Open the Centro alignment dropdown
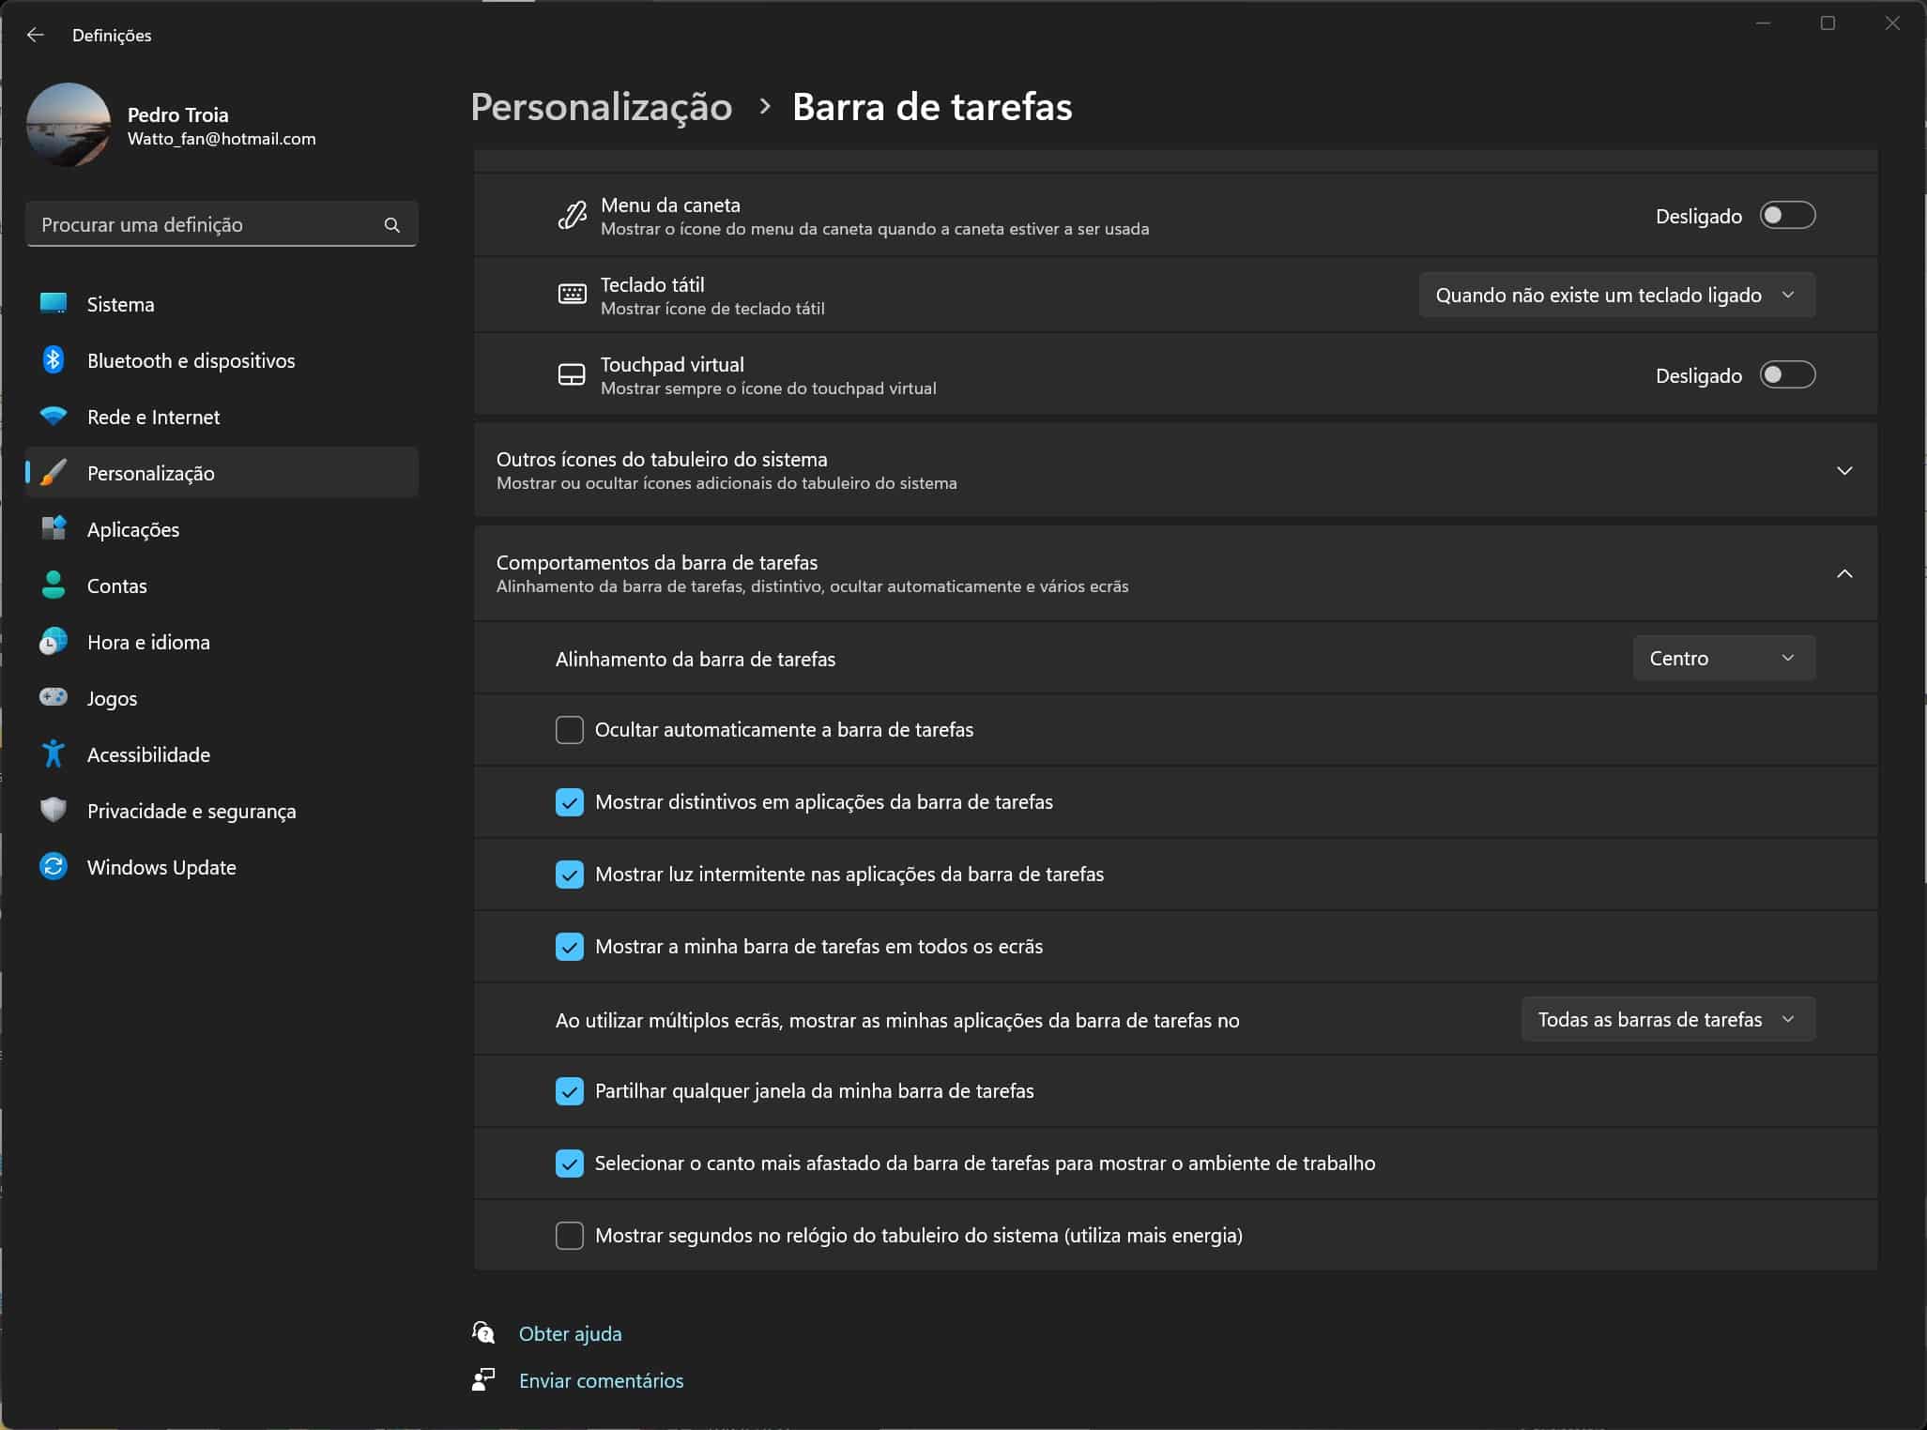The image size is (1927, 1430). 1723,658
